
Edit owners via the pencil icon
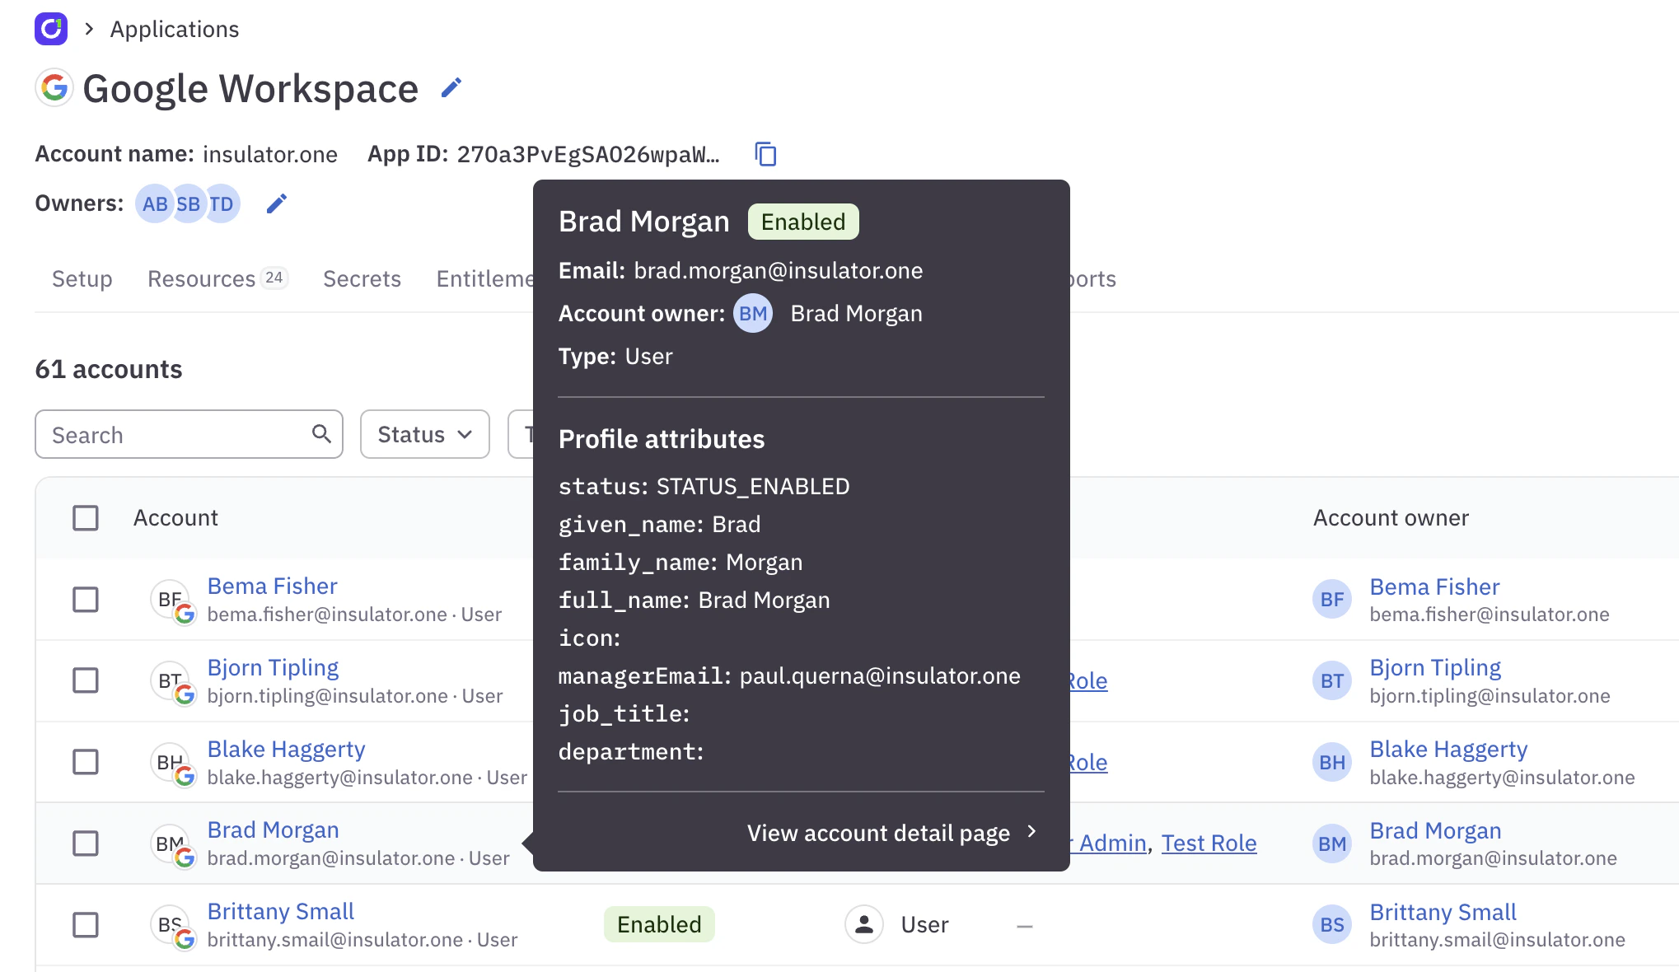tap(276, 203)
